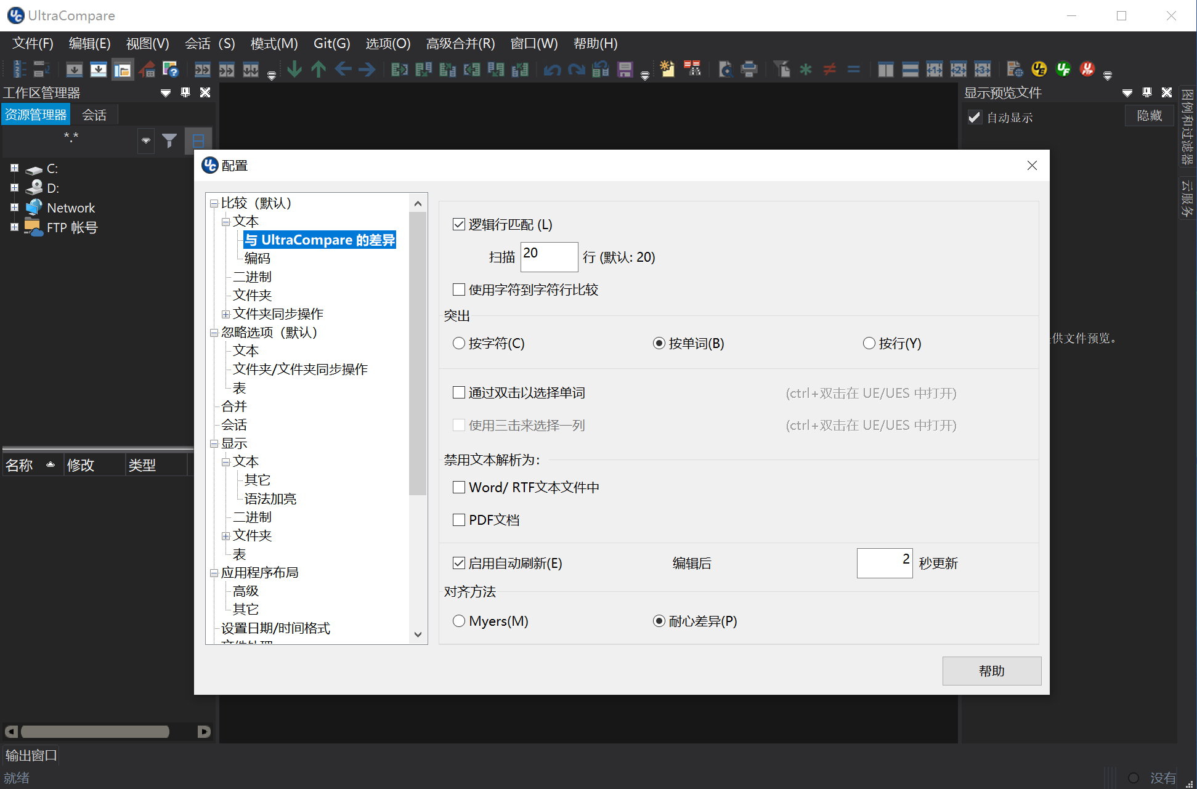The width and height of the screenshot is (1197, 789).
Task: Click the filter funnel in workspace manager
Action: coord(169,140)
